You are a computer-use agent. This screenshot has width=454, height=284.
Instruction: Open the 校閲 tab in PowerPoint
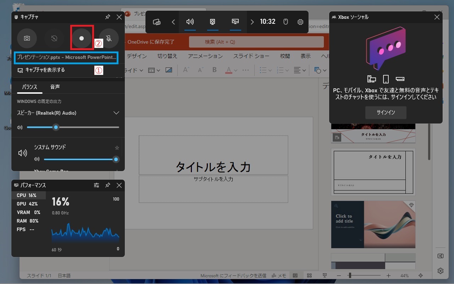[285, 56]
